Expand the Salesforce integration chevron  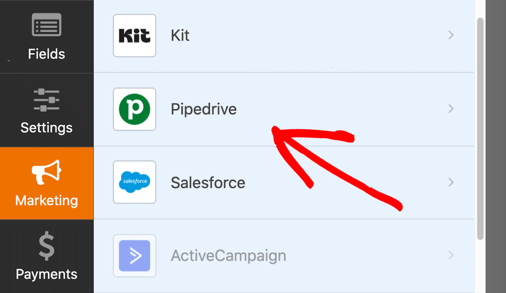[451, 182]
